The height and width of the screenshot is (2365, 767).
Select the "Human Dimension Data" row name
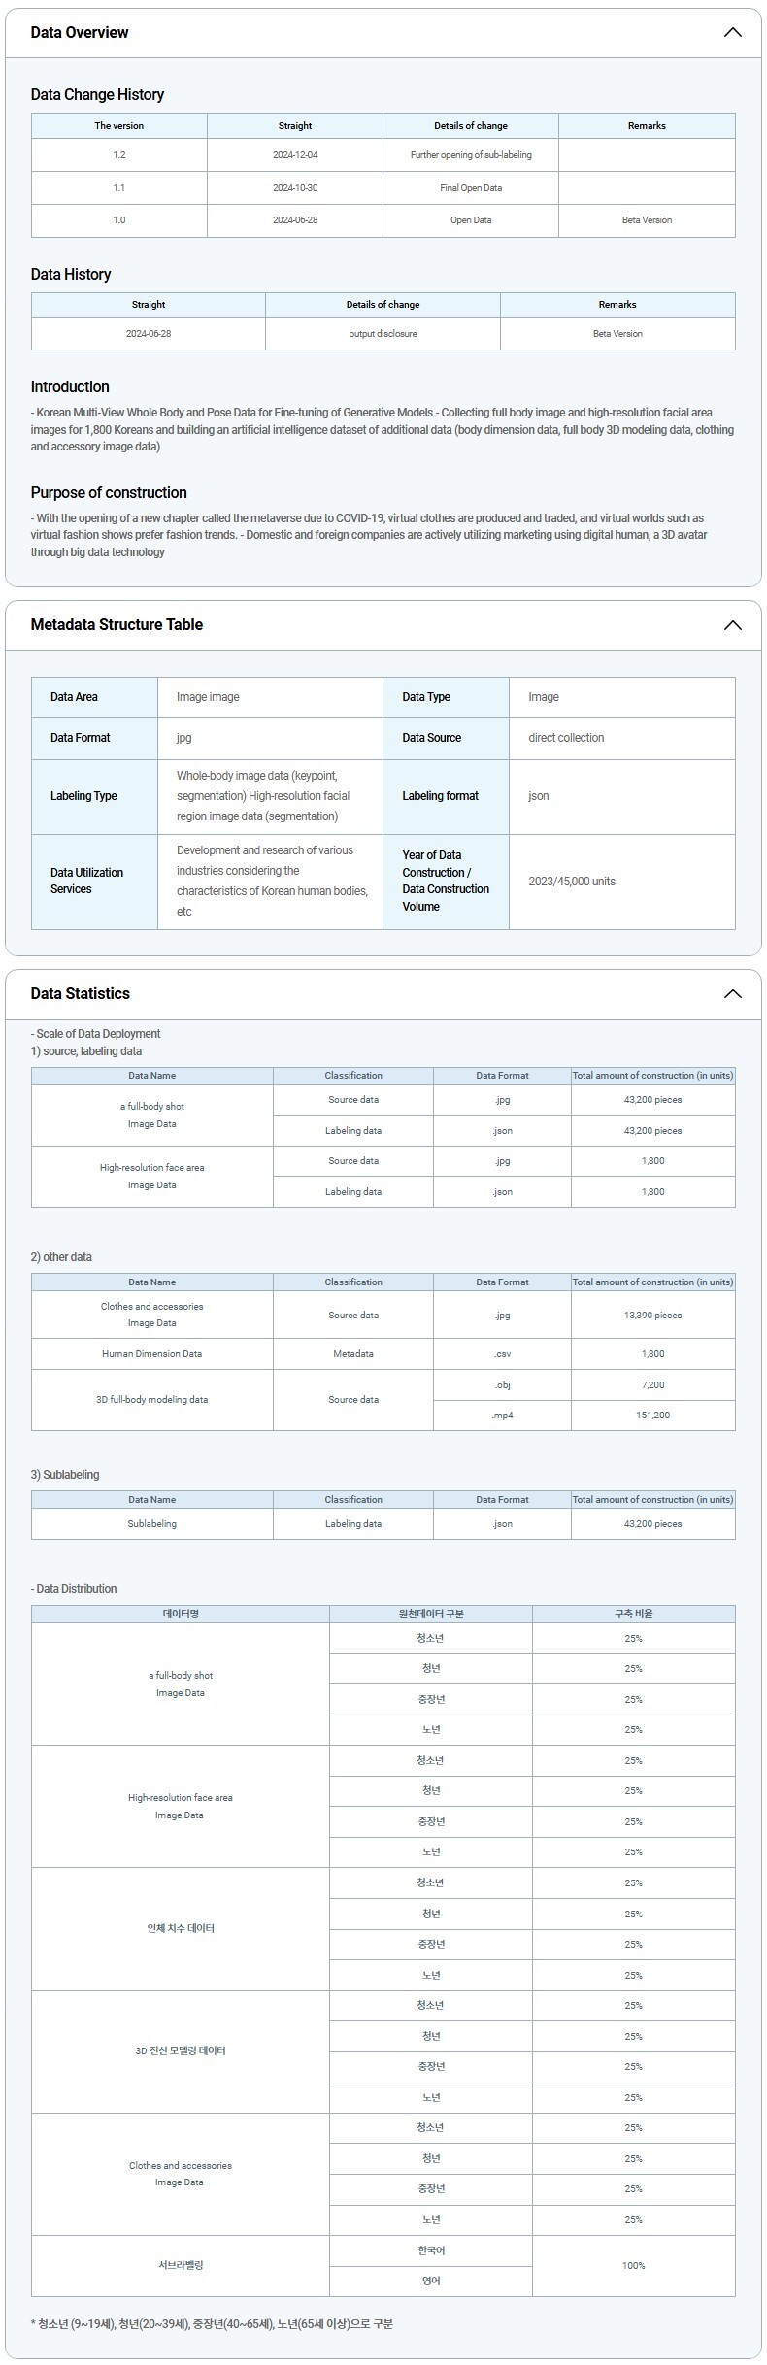coord(152,1354)
